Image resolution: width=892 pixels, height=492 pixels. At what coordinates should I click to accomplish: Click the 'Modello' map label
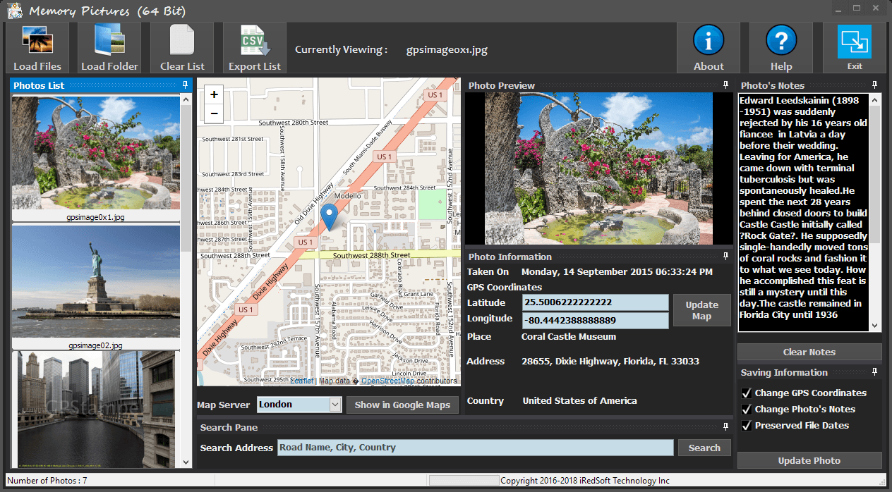click(347, 196)
